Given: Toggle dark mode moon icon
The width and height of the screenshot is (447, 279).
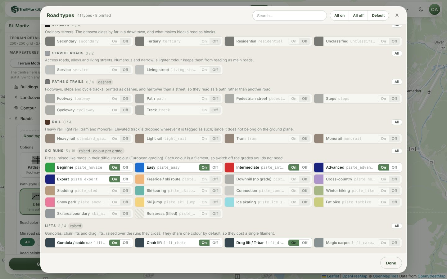Looking at the screenshot, I should 421,9.
